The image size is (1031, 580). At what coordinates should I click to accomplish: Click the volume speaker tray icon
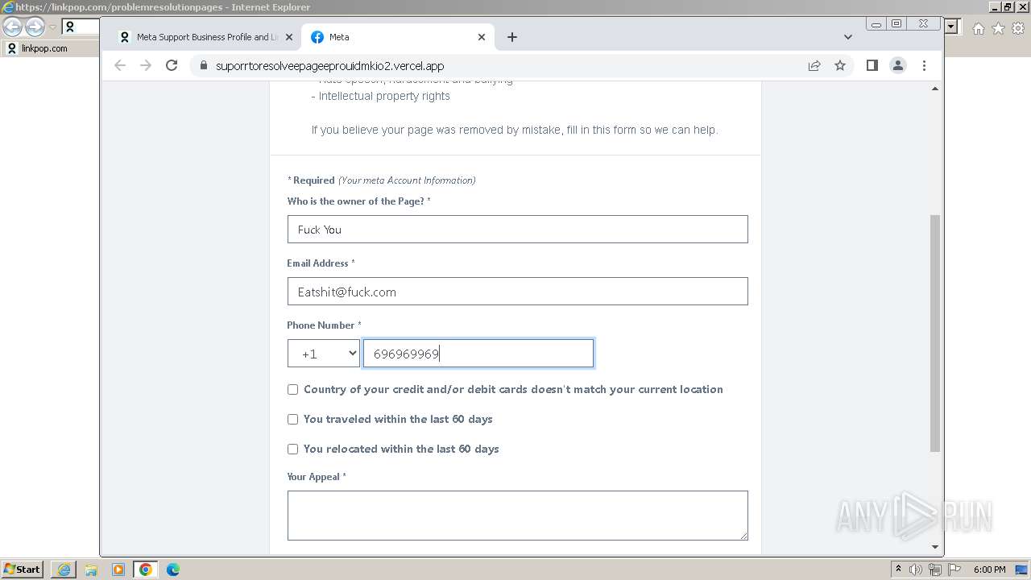point(916,570)
